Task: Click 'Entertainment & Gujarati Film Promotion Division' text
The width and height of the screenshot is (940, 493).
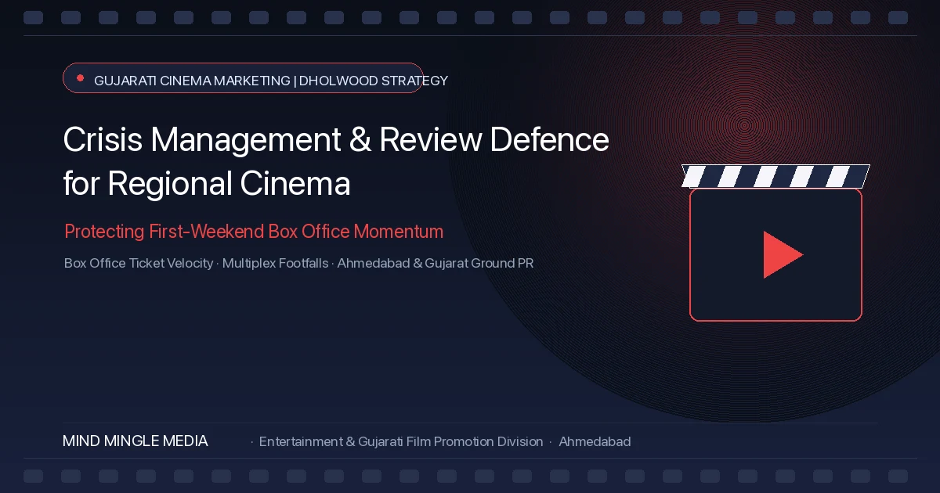Action: (x=401, y=441)
